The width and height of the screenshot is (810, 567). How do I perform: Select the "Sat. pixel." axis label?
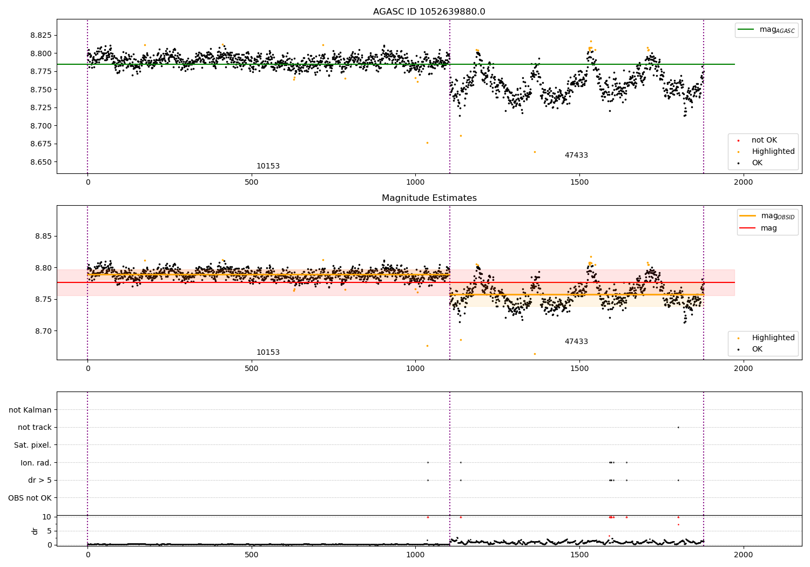[32, 445]
